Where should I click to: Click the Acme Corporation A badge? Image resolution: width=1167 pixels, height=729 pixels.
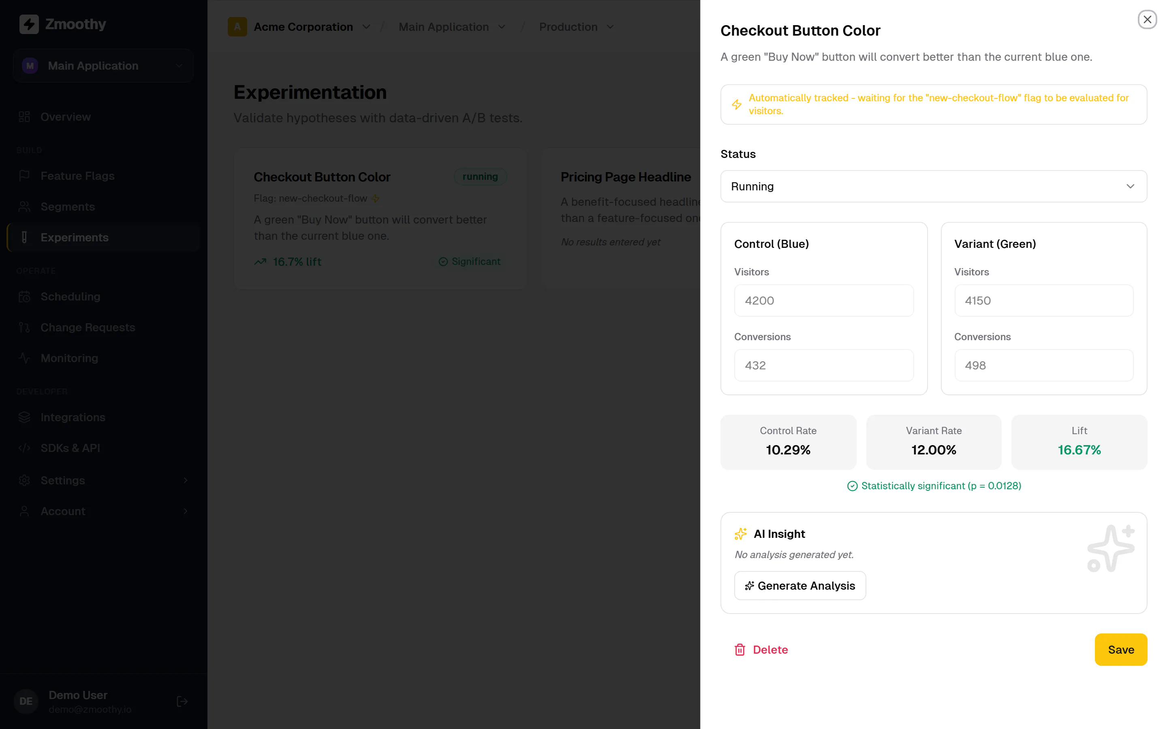point(237,27)
